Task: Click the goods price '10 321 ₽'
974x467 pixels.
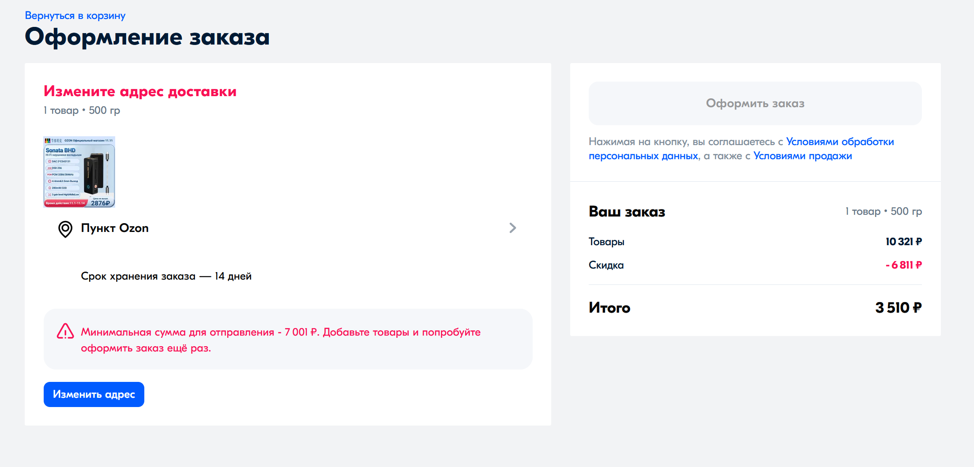Action: click(x=904, y=242)
